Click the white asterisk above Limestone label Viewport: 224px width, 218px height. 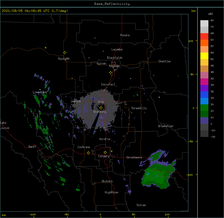(40, 90)
